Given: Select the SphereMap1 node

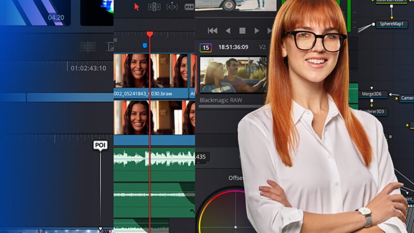Looking at the screenshot, I should point(392,24).
